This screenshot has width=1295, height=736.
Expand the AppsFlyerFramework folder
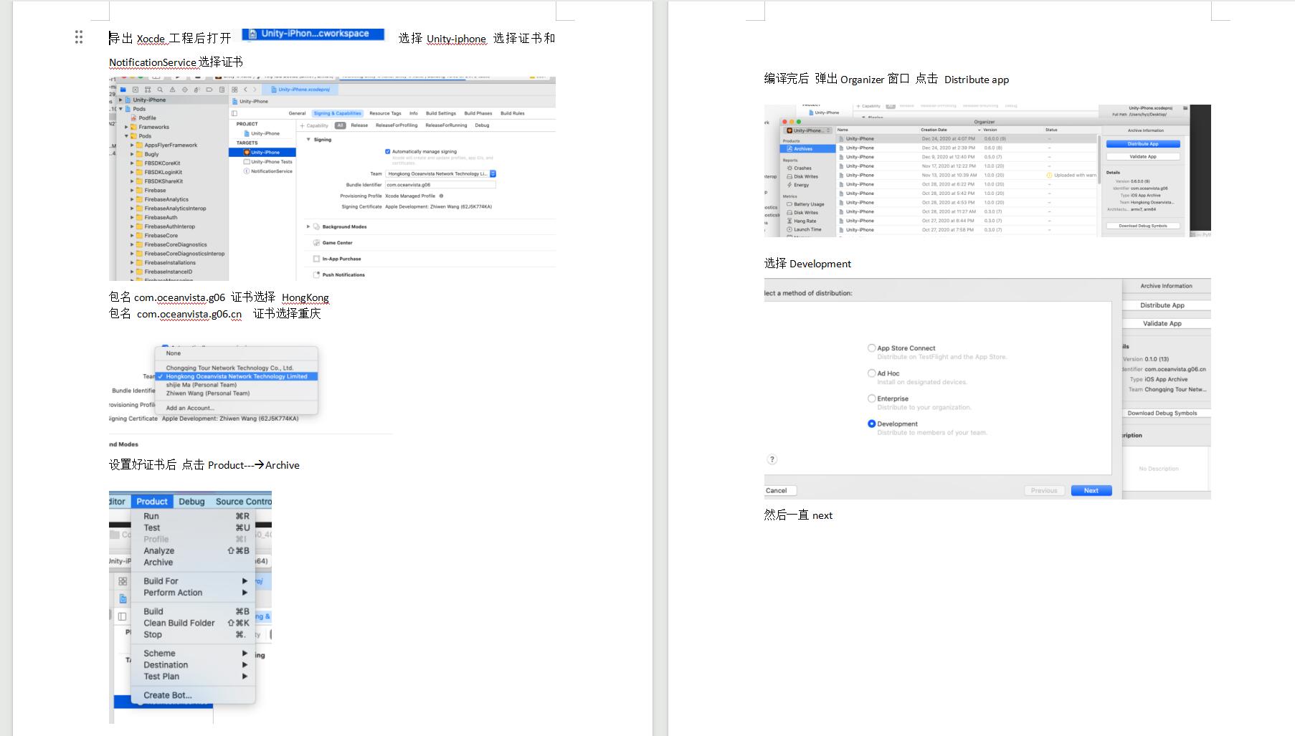click(132, 145)
